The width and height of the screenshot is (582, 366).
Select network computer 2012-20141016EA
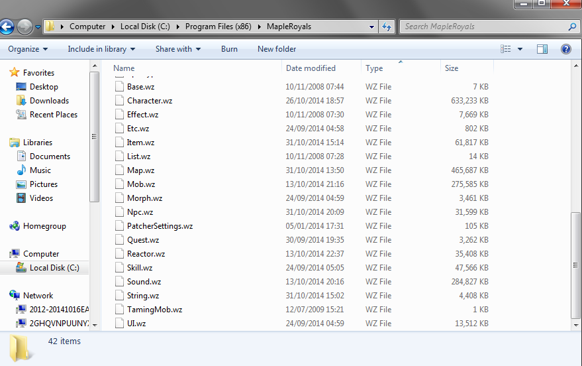point(59,310)
